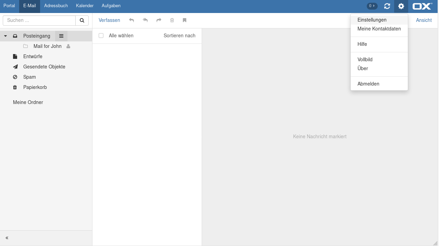Click the trash delete icon in toolbar

click(172, 20)
